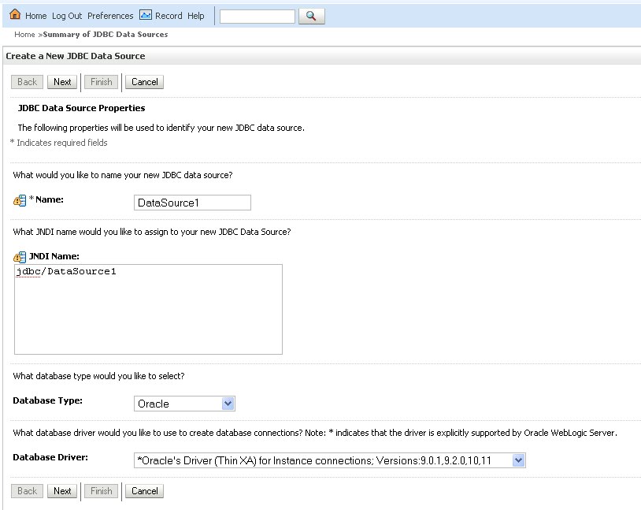Click the bottom Cancel button
The image size is (641, 510).
point(144,490)
